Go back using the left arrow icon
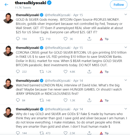 (6, 4)
